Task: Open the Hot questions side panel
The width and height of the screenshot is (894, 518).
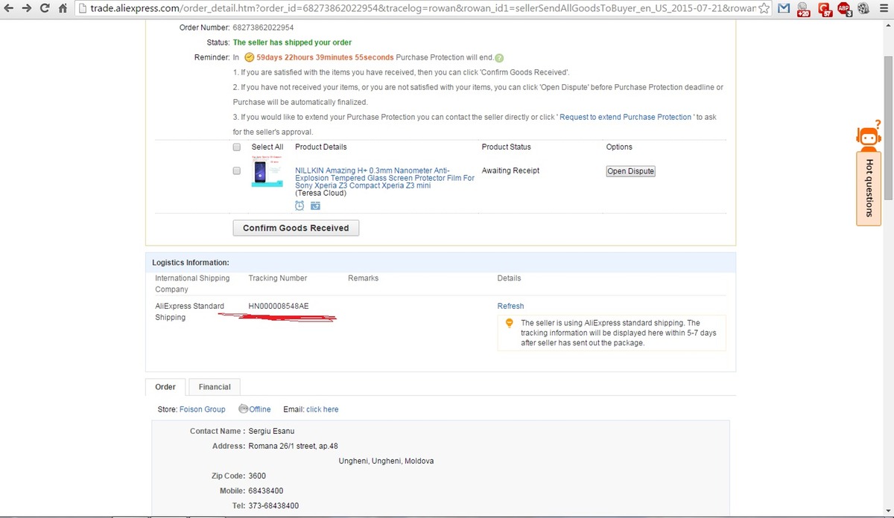Action: (x=869, y=188)
